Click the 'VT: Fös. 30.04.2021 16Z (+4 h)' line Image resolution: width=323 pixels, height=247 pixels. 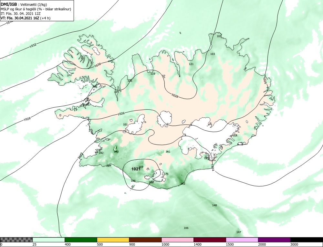(x=25, y=18)
